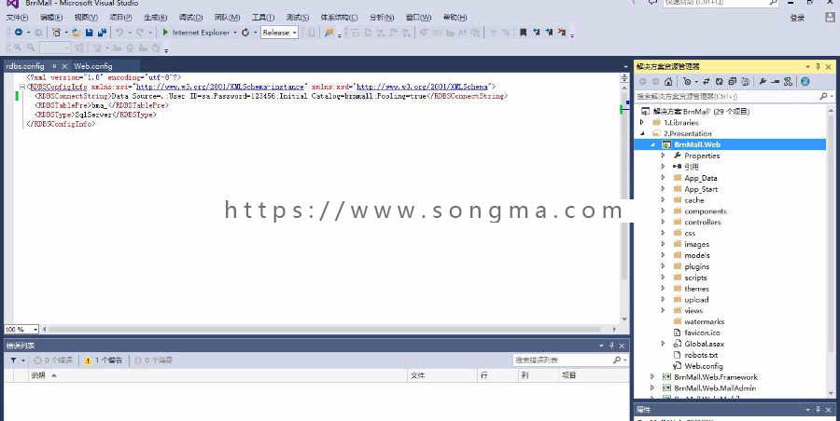
Task: Click Refresh icon in Solution Explorer
Action: [x=720, y=82]
